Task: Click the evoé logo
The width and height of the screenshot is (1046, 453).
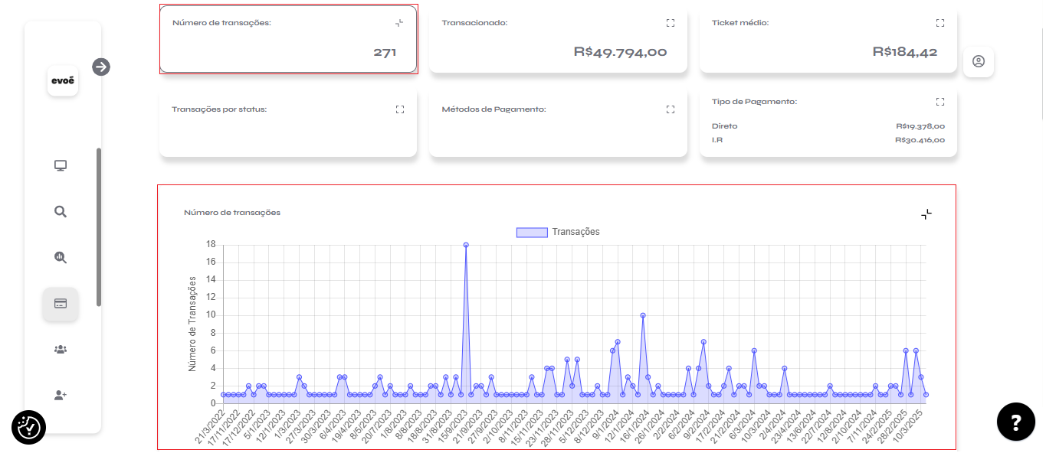Action: pyautogui.click(x=63, y=81)
